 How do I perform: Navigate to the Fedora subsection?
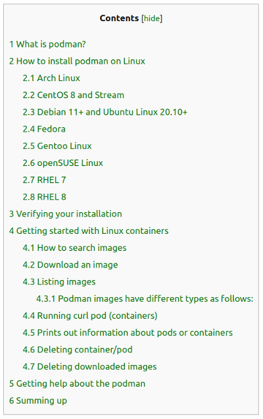[x=44, y=129]
